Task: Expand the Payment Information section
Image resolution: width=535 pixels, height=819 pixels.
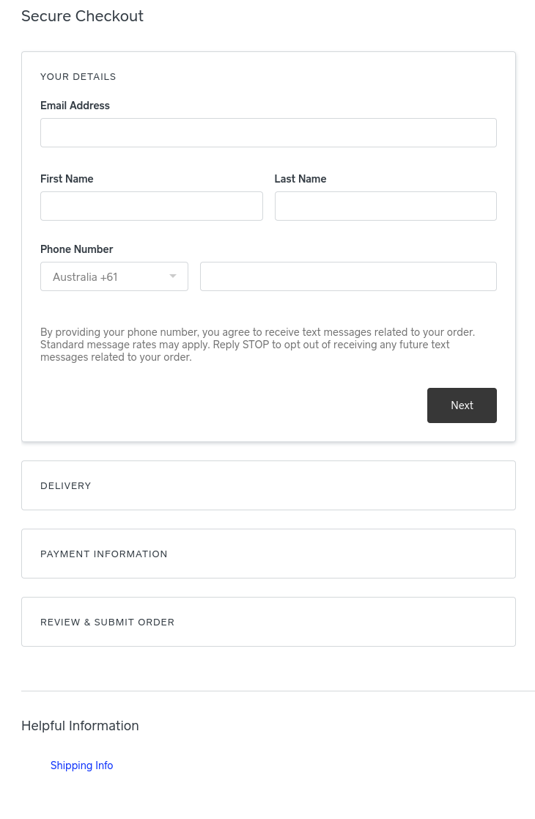Action: pyautogui.click(x=268, y=554)
